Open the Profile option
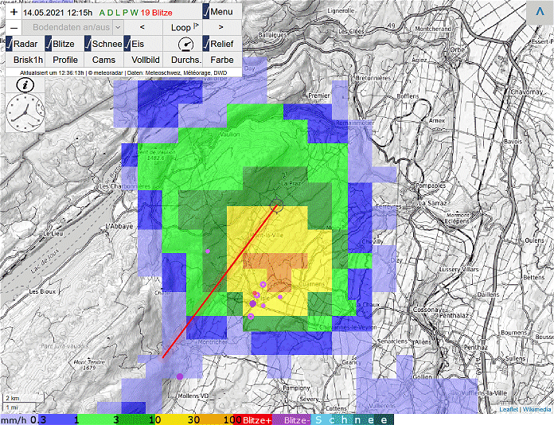 pyautogui.click(x=64, y=60)
